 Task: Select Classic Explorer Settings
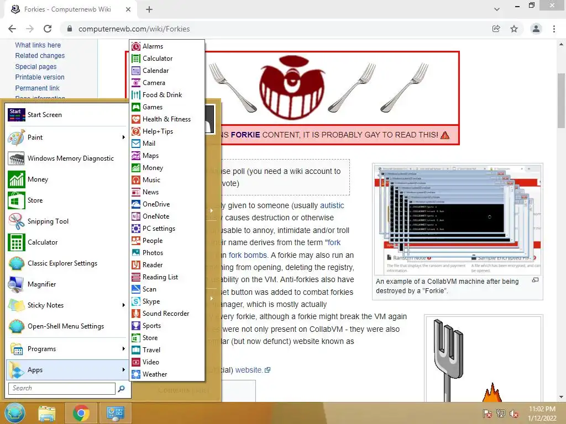point(66,263)
